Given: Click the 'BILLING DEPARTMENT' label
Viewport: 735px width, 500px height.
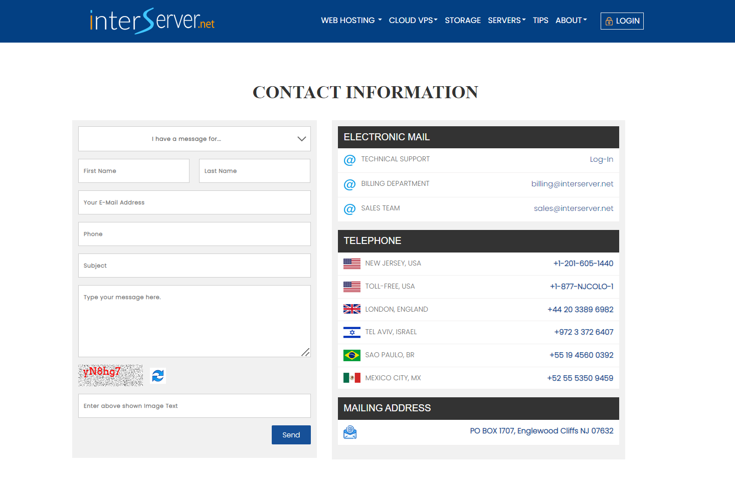Looking at the screenshot, I should 395,184.
